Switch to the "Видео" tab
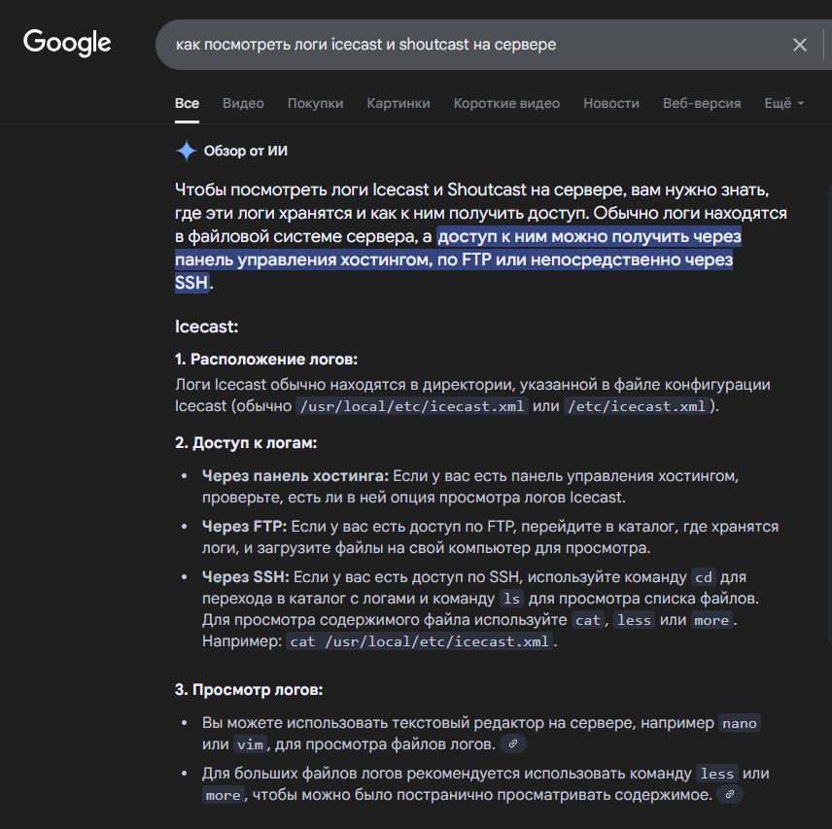The image size is (832, 829). 243,103
